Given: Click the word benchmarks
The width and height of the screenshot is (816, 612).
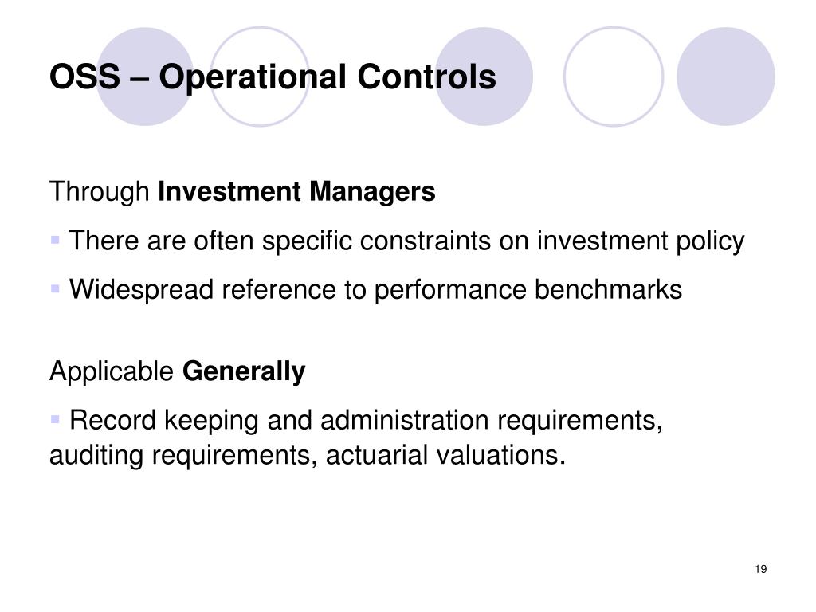Looking at the screenshot, I should click(608, 289).
